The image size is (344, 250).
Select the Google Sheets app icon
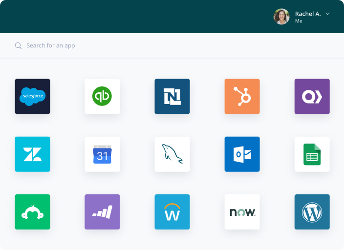[312, 154]
